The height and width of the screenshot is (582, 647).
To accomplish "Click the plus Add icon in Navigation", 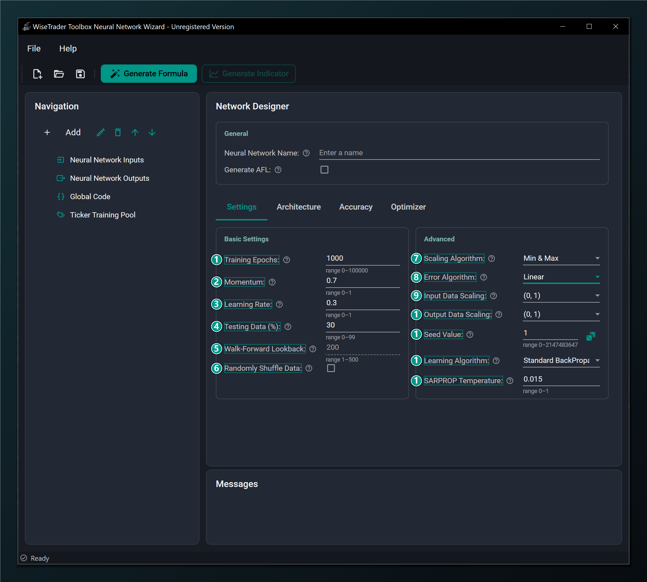I will click(x=47, y=132).
